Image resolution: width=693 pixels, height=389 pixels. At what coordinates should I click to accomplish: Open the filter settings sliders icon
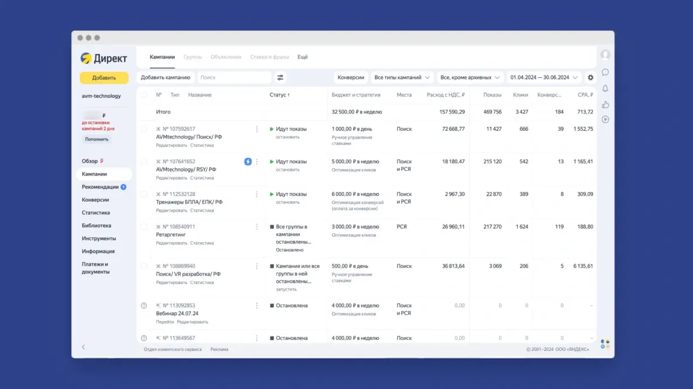[x=280, y=77]
